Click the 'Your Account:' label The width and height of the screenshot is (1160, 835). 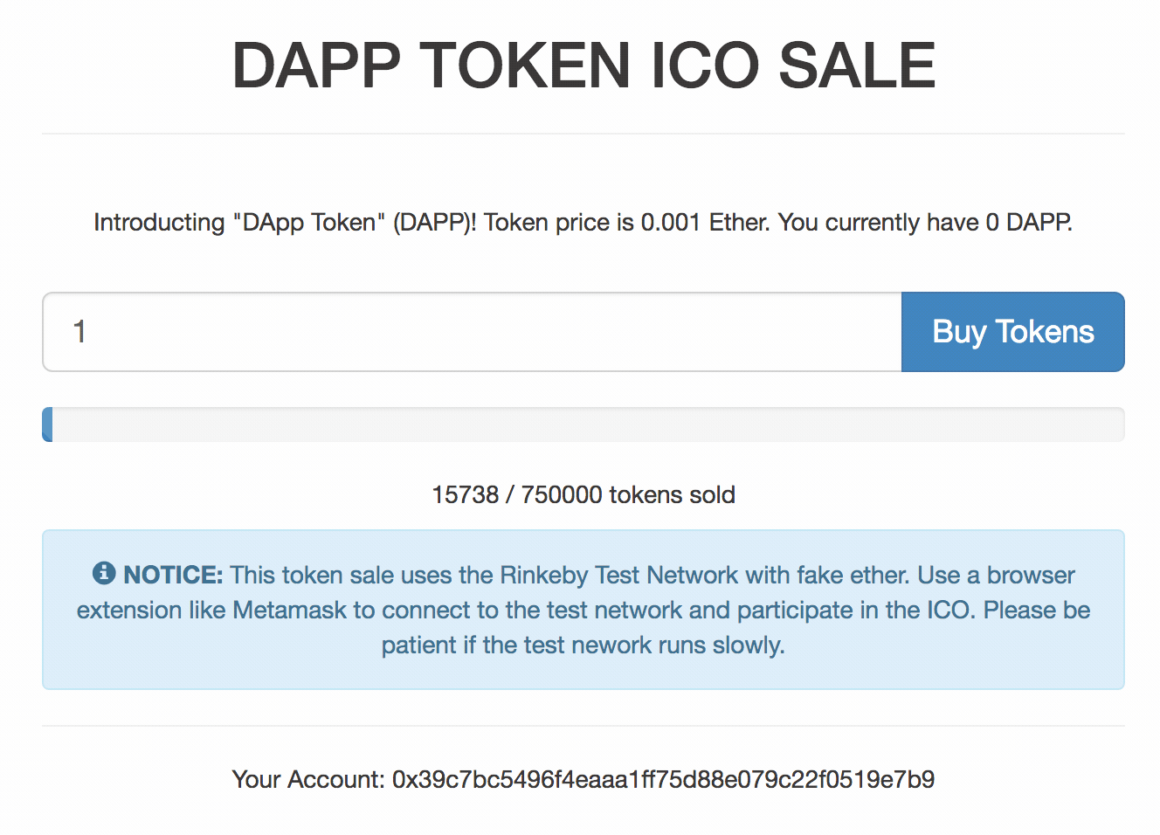click(x=307, y=779)
